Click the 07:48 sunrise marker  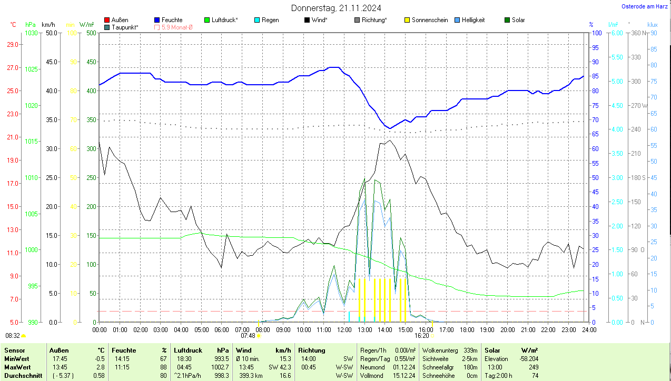tap(248, 335)
